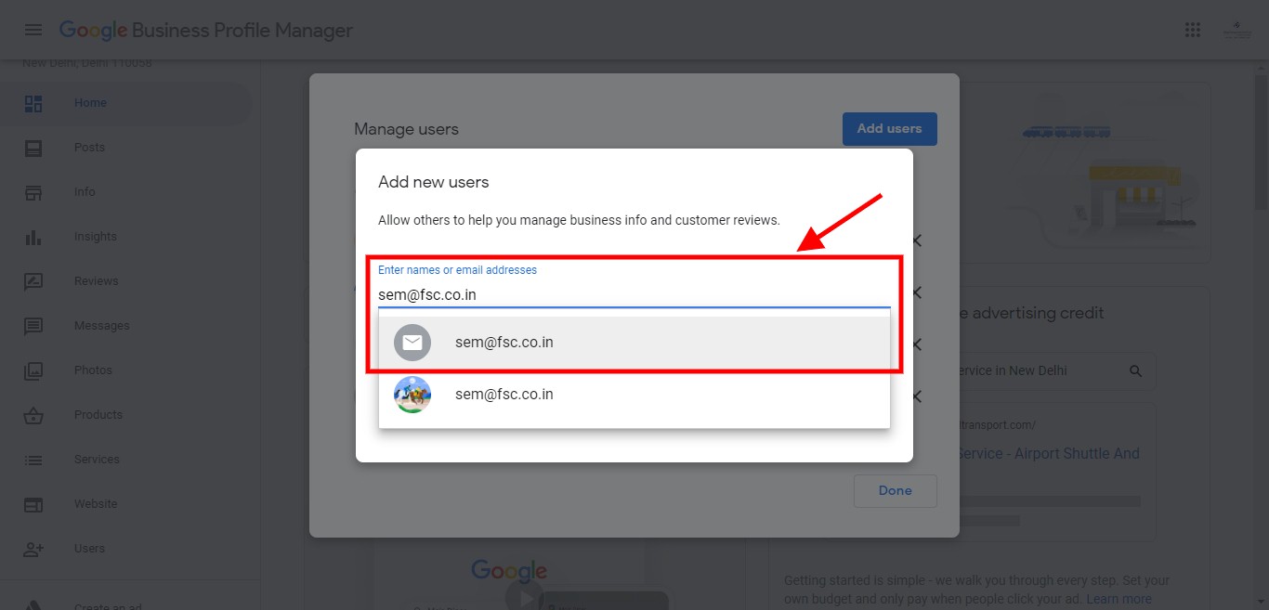Open the Google apps grid
Image resolution: width=1269 pixels, height=610 pixels.
pyautogui.click(x=1193, y=30)
